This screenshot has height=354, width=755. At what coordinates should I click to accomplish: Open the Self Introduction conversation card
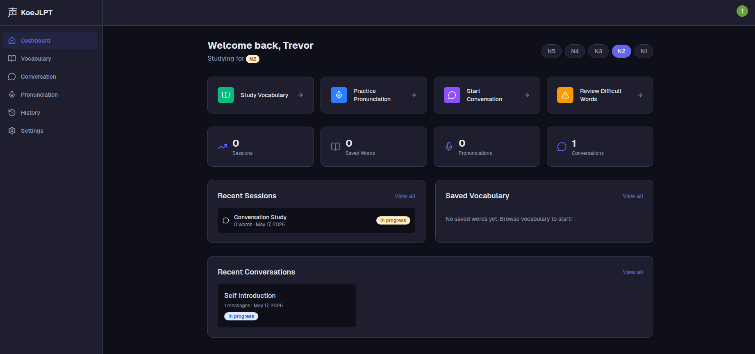click(x=287, y=306)
